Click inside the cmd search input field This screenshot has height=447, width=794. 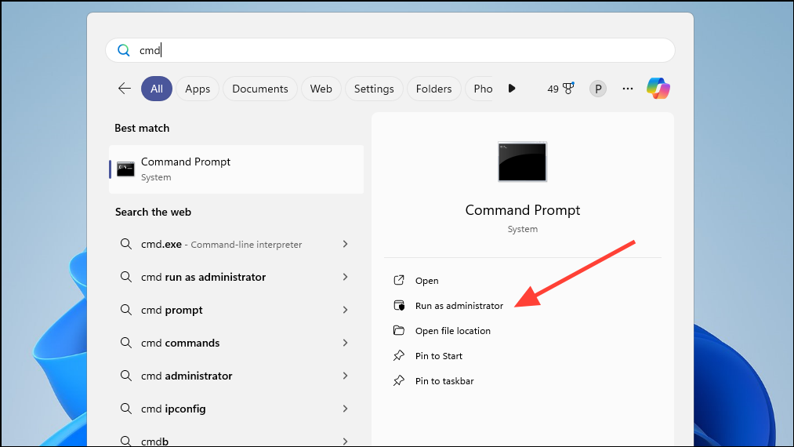point(390,50)
